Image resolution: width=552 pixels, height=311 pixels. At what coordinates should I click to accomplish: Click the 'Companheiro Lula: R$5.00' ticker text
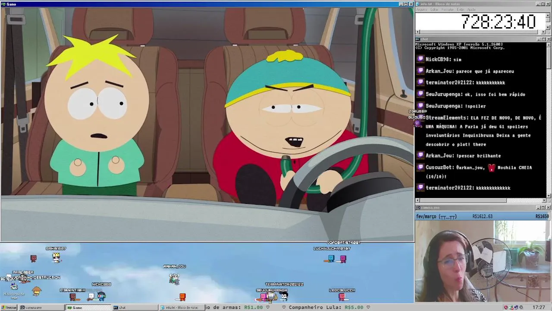pyautogui.click(x=326, y=308)
